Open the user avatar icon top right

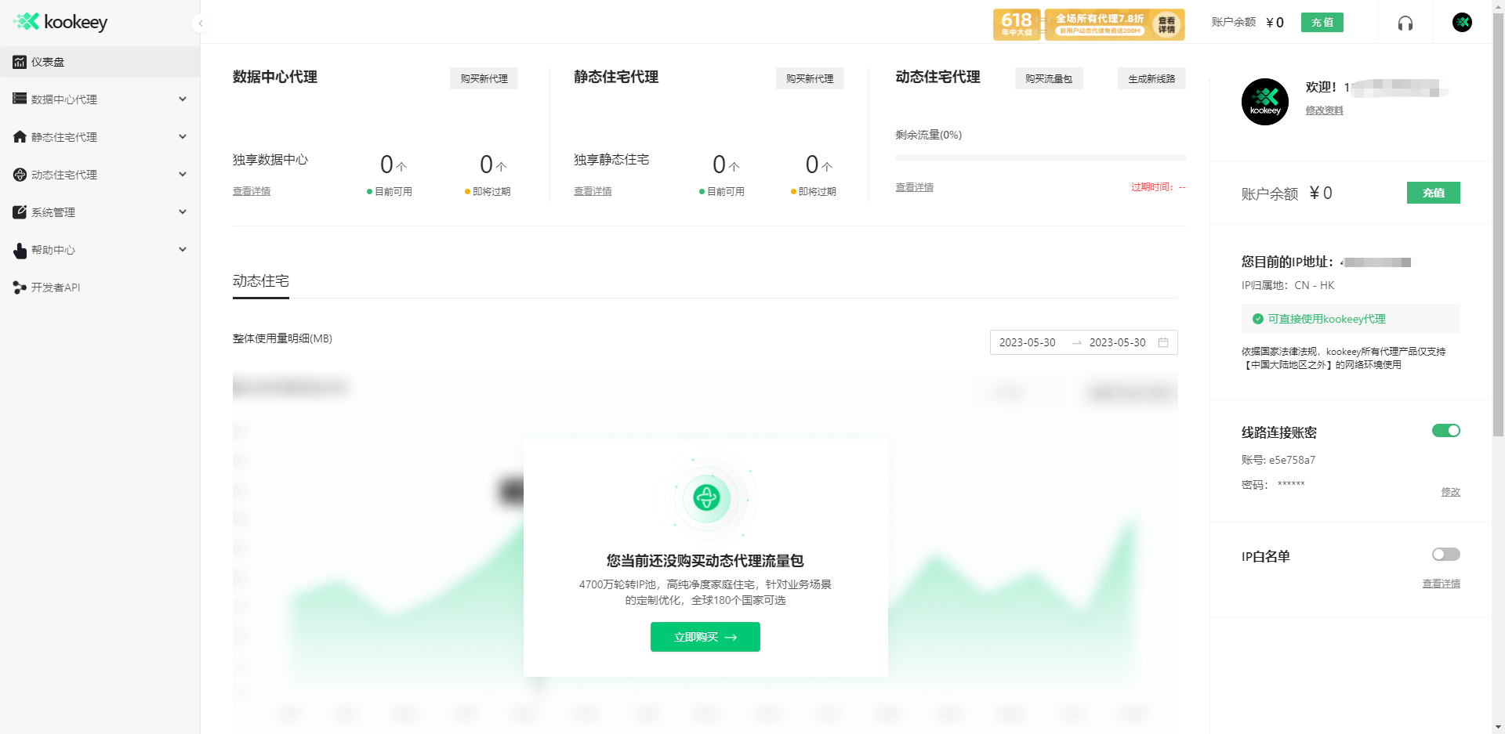1462,22
